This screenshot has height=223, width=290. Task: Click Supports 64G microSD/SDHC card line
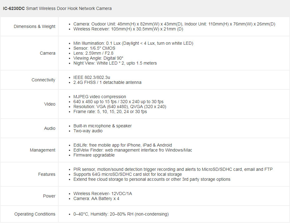click(x=128, y=174)
